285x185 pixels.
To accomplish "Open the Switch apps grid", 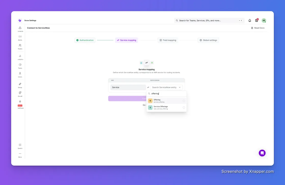I will [20, 146].
